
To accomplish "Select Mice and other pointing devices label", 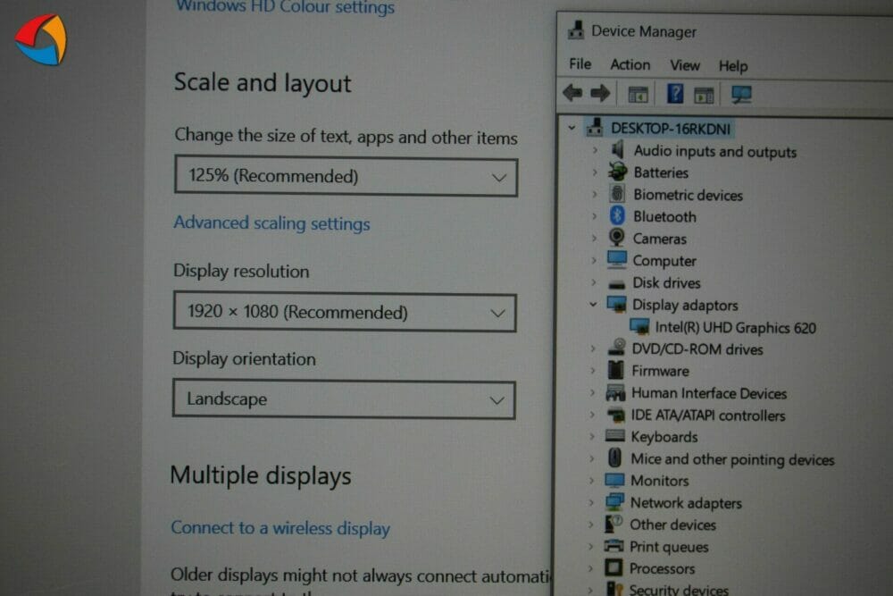I will 732,459.
